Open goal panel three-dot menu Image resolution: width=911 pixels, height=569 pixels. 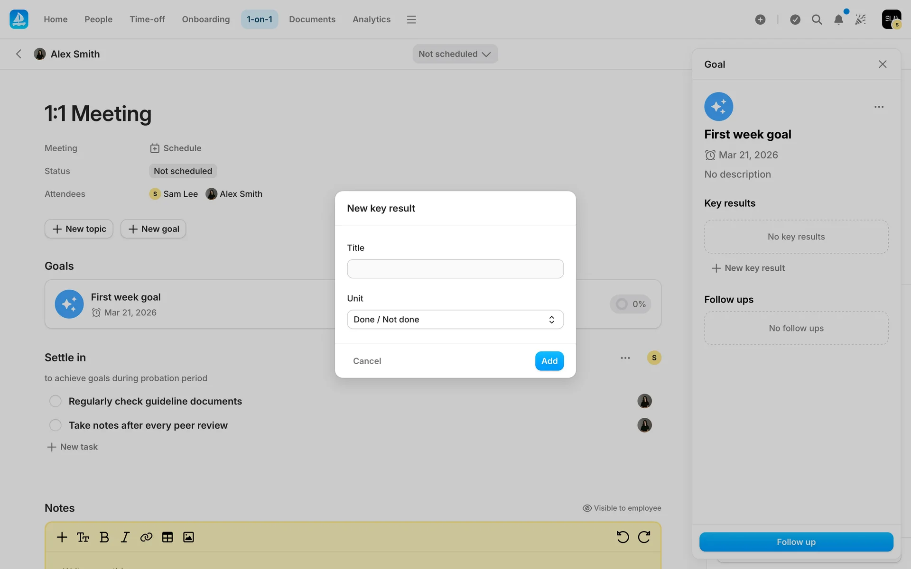pyautogui.click(x=879, y=107)
